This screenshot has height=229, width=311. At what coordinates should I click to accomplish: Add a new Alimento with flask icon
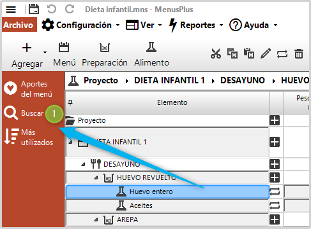click(x=151, y=54)
